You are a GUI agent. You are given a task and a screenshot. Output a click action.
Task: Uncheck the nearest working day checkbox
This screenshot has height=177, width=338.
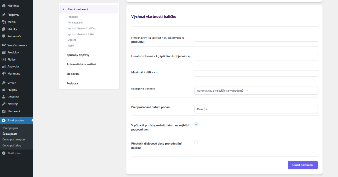point(196,124)
